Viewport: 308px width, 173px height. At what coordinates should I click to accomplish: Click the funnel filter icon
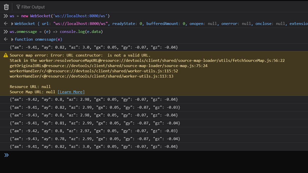pyautogui.click(x=18, y=7)
